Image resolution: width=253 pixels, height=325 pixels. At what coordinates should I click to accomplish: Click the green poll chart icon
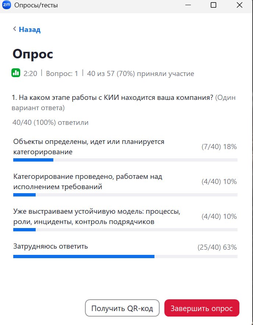click(x=16, y=73)
